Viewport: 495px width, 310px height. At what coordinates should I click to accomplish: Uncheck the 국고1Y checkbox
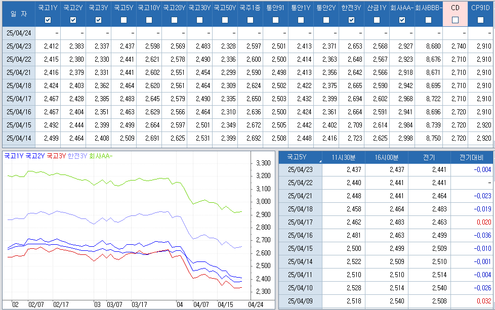[48, 20]
